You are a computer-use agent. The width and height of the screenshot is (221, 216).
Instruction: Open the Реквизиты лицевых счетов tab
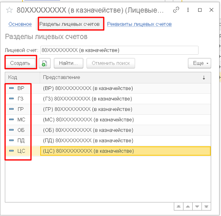[139, 24]
